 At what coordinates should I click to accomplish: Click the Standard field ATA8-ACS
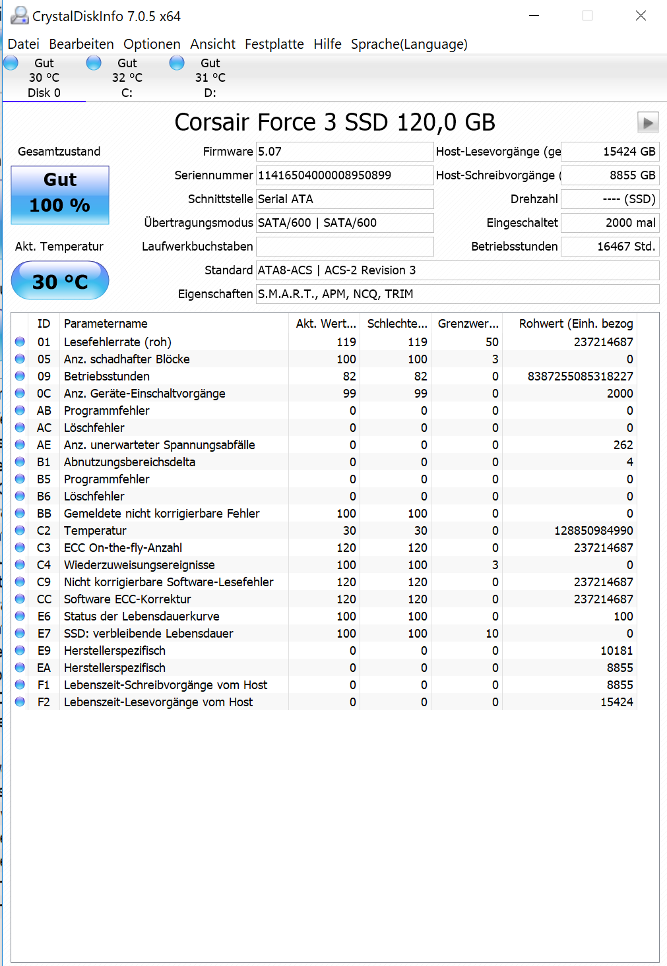point(458,270)
